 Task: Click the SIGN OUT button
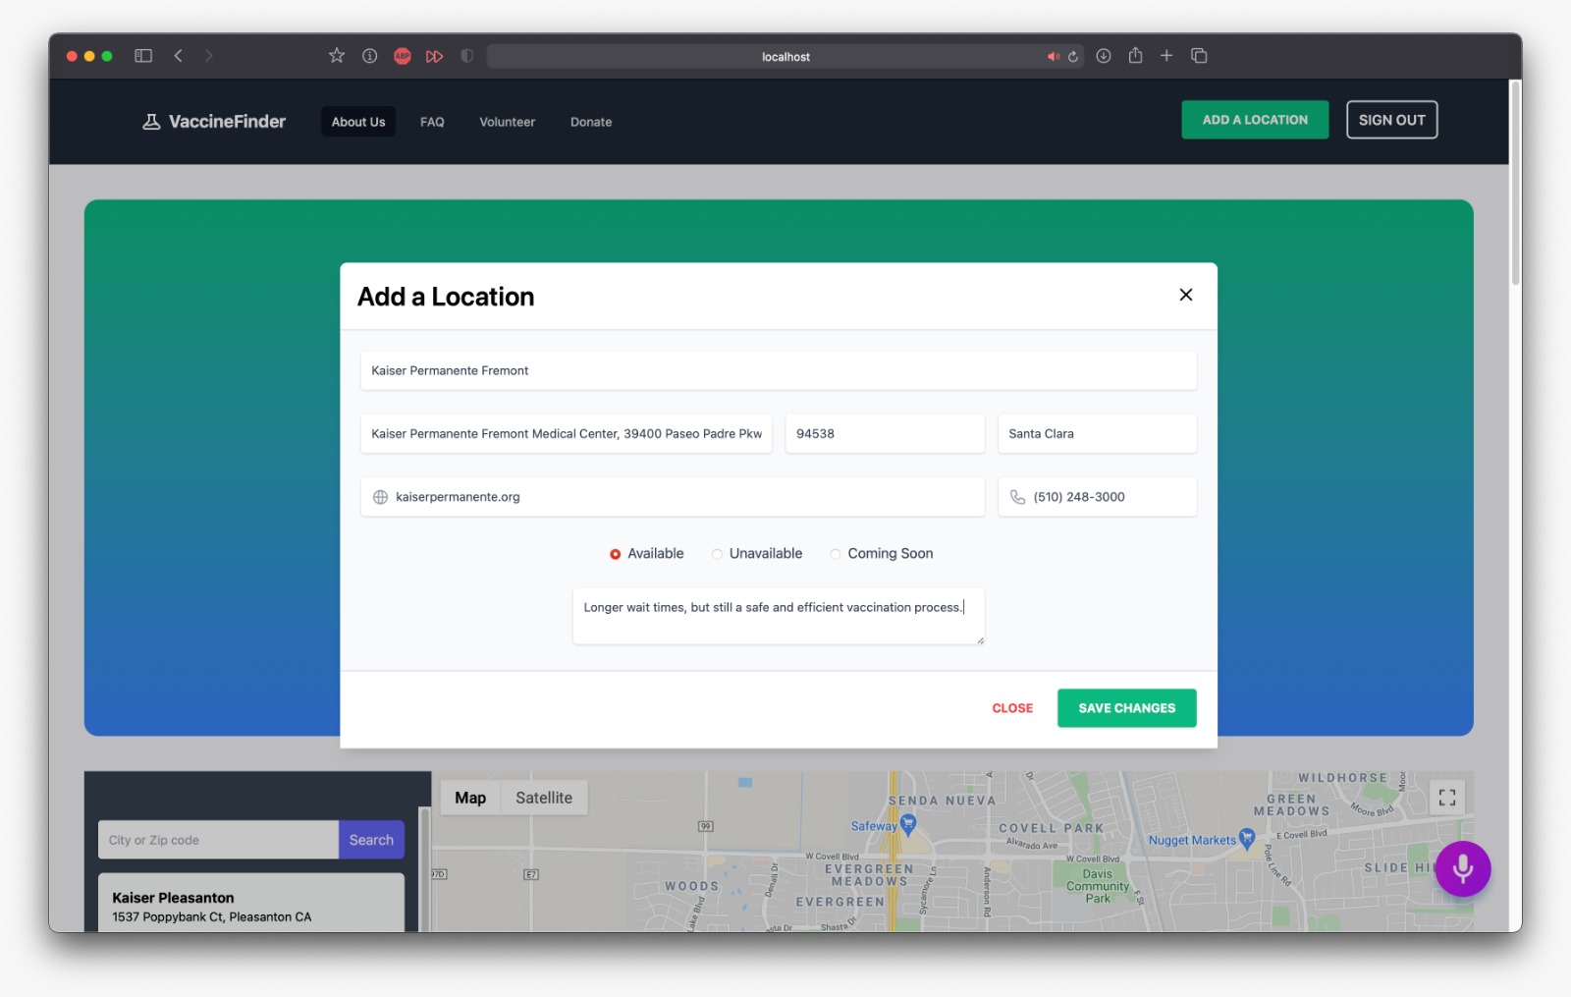coord(1391,120)
